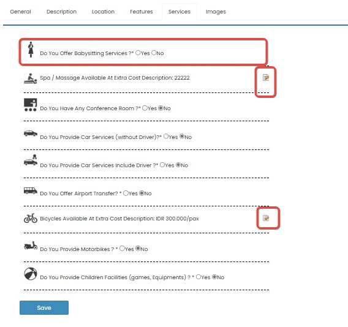Mark No for Motorbikes
The width and height of the screenshot is (348, 327).
tap(138, 249)
